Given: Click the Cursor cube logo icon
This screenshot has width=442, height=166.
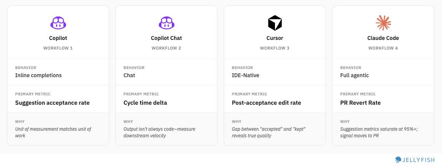Looking at the screenshot, I should 275,23.
